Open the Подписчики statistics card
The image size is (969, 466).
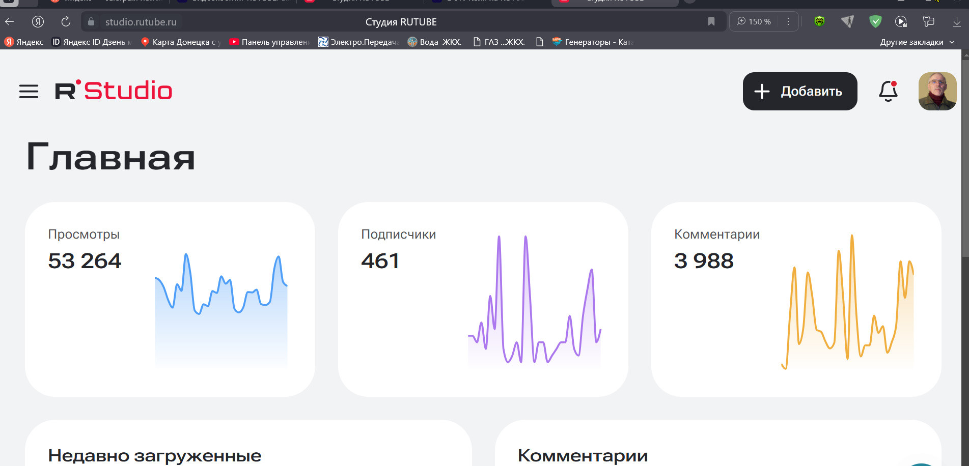483,299
